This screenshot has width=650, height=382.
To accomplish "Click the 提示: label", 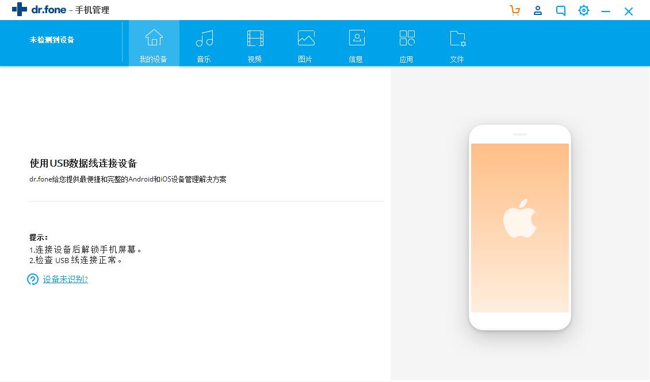I will coord(39,237).
